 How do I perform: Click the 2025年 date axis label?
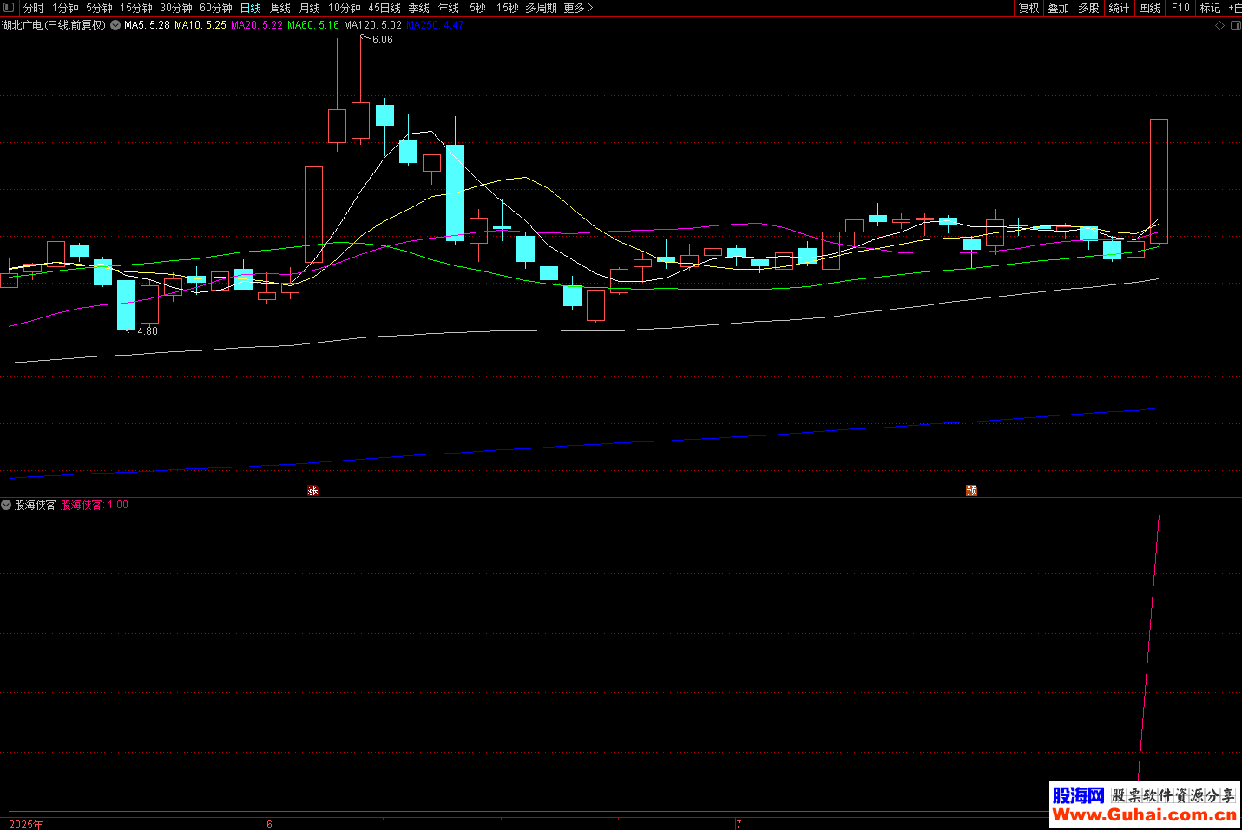(x=26, y=824)
